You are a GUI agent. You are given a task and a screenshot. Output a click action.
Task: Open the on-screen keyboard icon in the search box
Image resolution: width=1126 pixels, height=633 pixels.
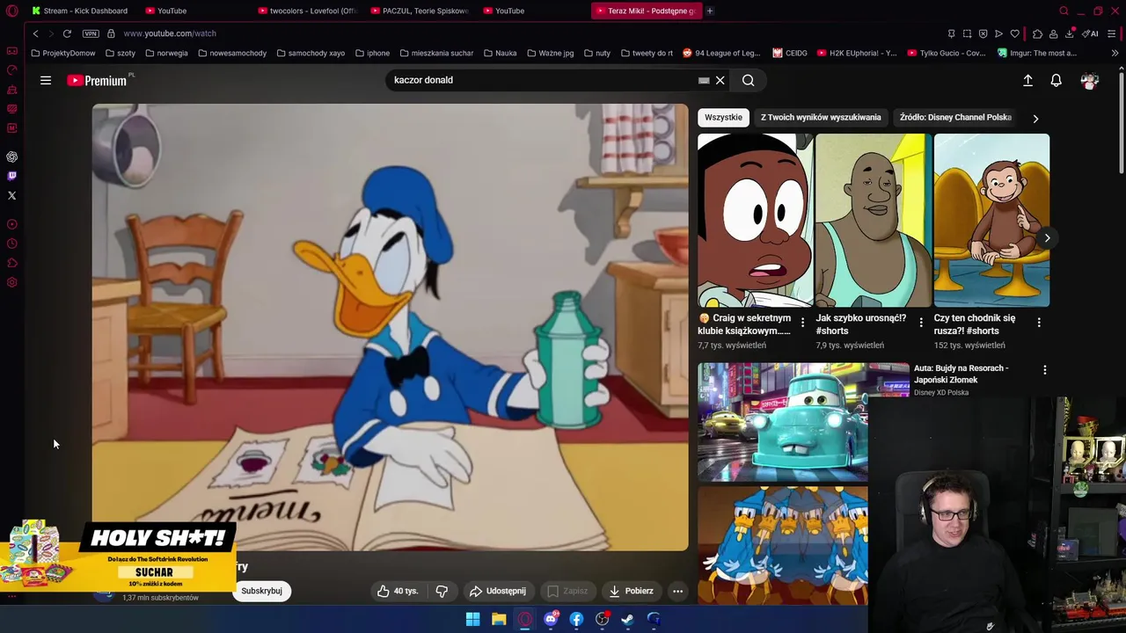click(704, 80)
